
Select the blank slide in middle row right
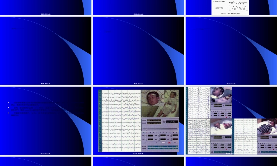231,51
